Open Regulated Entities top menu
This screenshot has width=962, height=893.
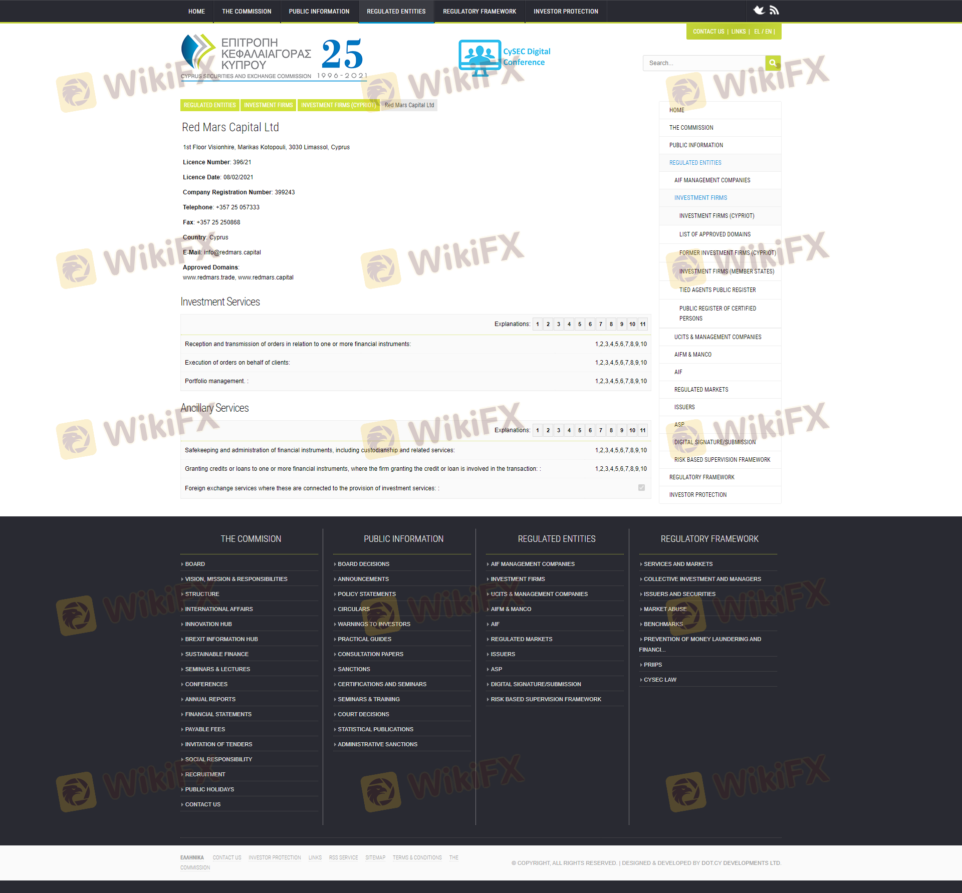[396, 12]
